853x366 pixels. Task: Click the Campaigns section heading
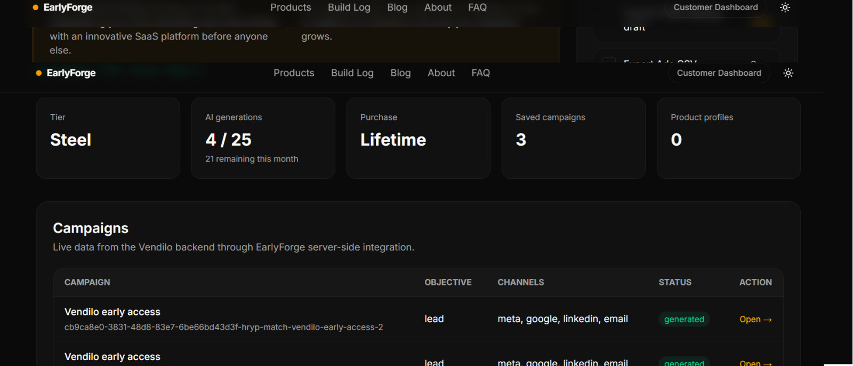[91, 228]
